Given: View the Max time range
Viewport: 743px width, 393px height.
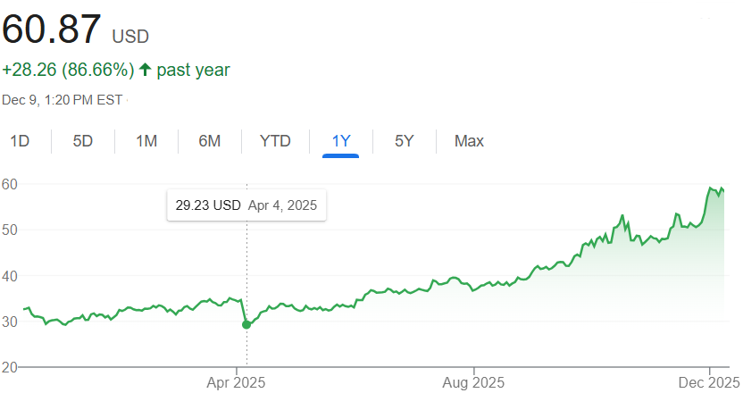Looking at the screenshot, I should pos(469,141).
